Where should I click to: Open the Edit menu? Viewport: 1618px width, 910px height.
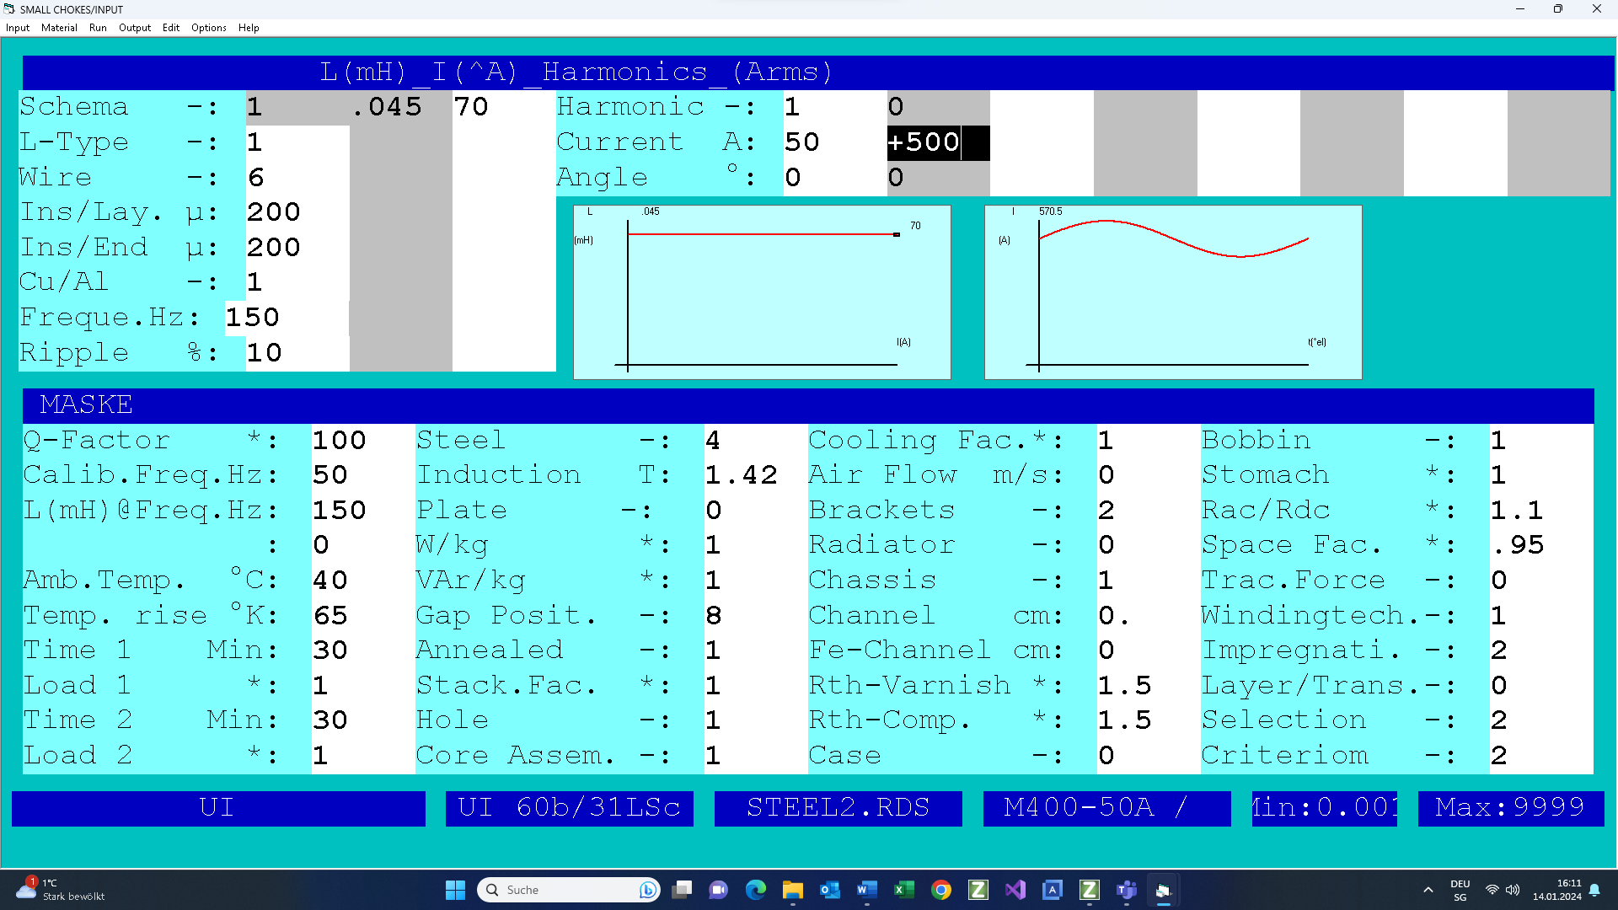(x=171, y=28)
